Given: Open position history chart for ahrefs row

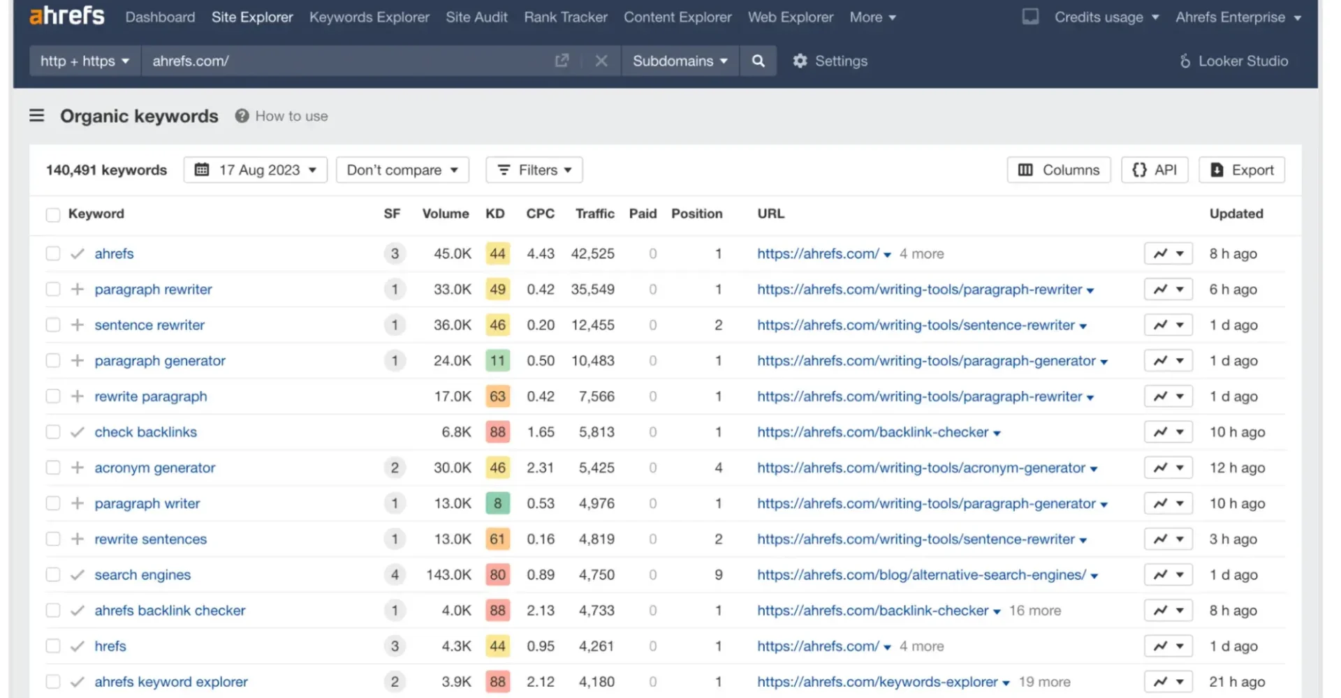Looking at the screenshot, I should coord(1168,253).
